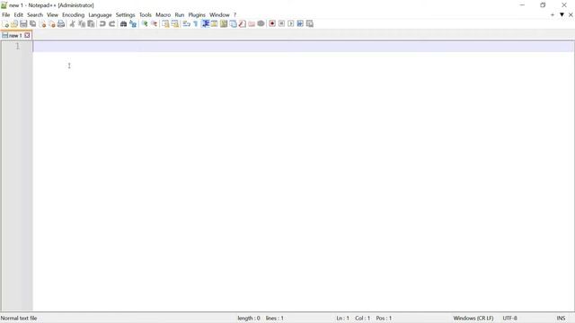575x323 pixels.
Task: Click the Undo arrow icon
Action: [x=102, y=24]
